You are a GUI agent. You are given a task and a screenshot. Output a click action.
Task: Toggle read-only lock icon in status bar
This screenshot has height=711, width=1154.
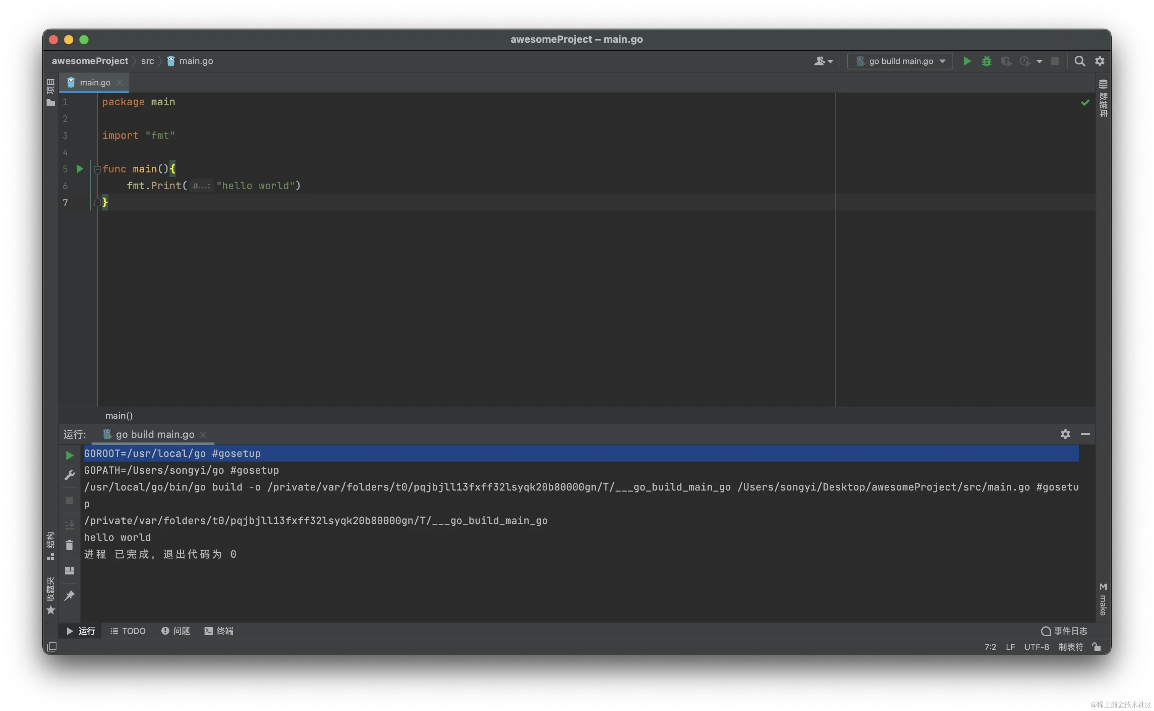pos(1097,647)
